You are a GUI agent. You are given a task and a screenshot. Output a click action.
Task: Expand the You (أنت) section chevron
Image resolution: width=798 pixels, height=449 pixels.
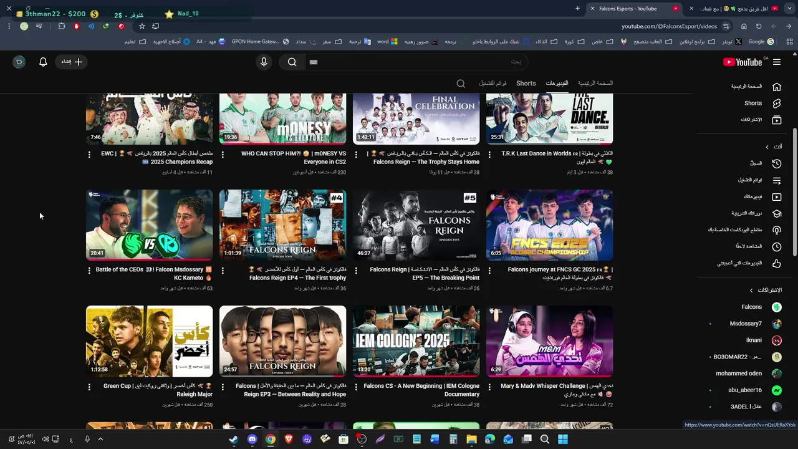click(767, 147)
